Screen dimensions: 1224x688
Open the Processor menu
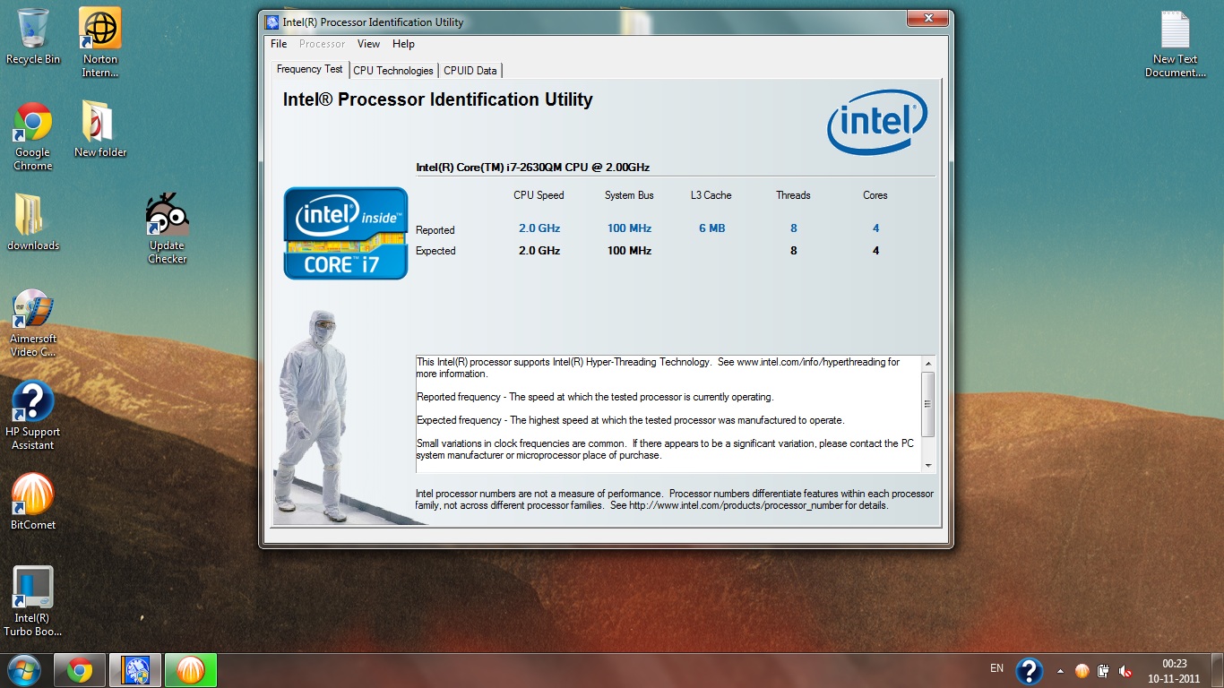323,44
